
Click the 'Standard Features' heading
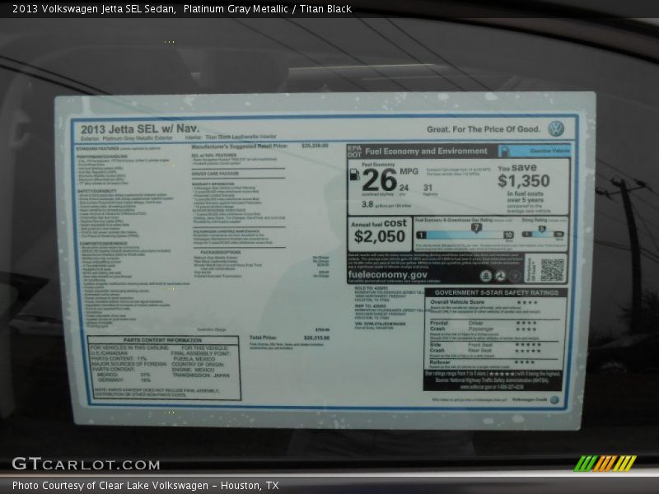pyautogui.click(x=97, y=149)
